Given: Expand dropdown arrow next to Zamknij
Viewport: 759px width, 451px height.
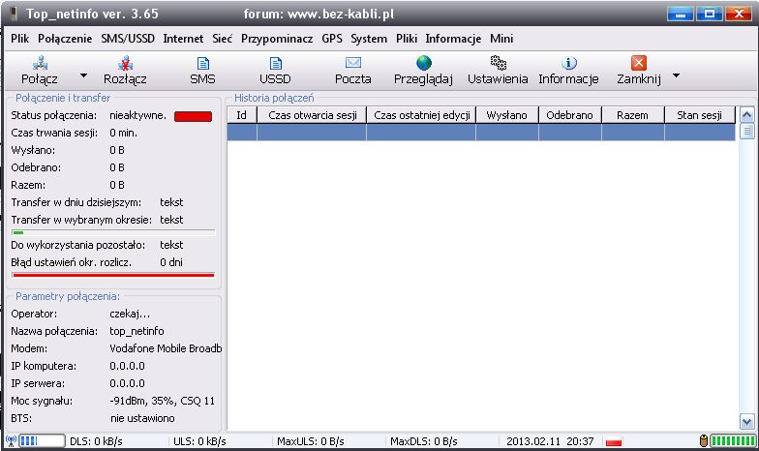Looking at the screenshot, I should point(675,75).
